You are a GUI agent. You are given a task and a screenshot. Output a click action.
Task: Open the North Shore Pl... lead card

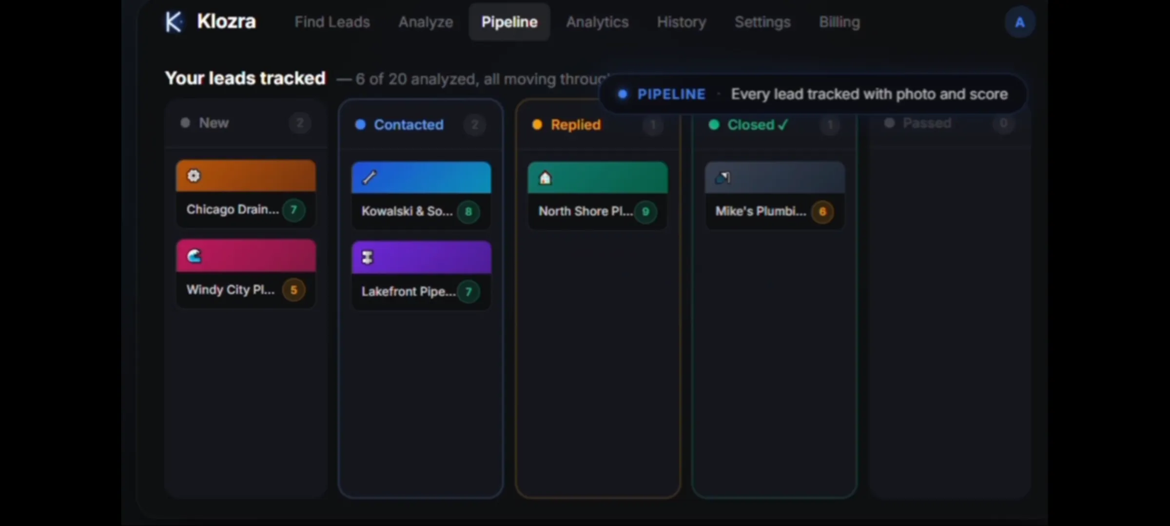(x=598, y=195)
